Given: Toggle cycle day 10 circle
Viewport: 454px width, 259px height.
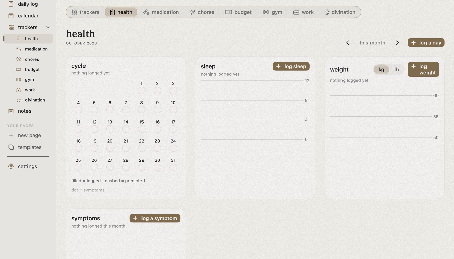Looking at the screenshot, I should click(x=173, y=110).
